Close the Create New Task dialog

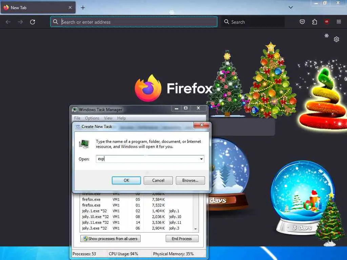coord(201,125)
